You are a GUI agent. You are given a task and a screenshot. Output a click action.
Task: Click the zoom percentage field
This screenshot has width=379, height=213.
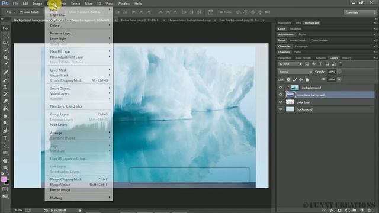[18, 211]
